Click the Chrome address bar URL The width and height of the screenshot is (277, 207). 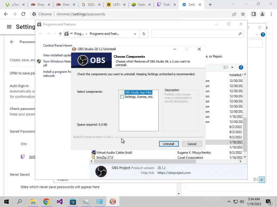click(x=81, y=14)
